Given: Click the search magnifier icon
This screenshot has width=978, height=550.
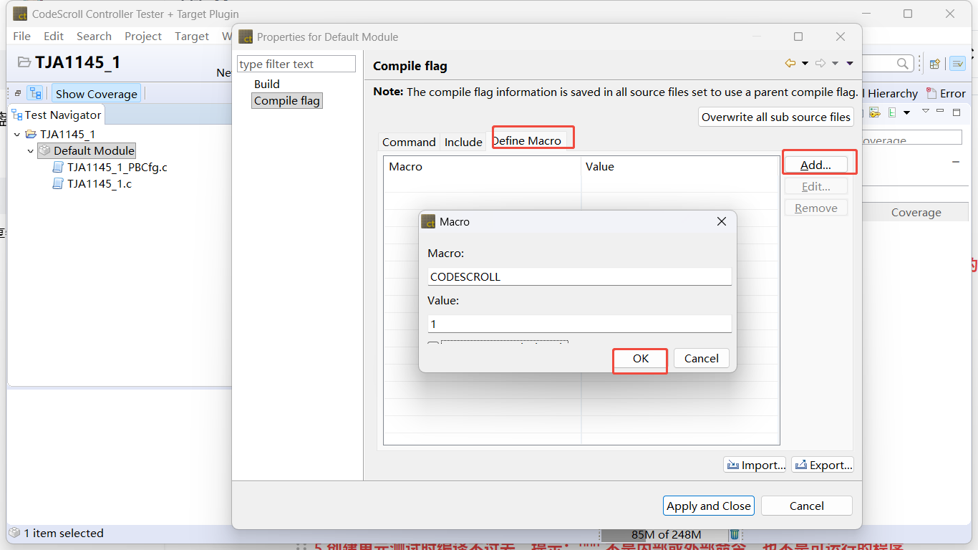Looking at the screenshot, I should click(904, 64).
